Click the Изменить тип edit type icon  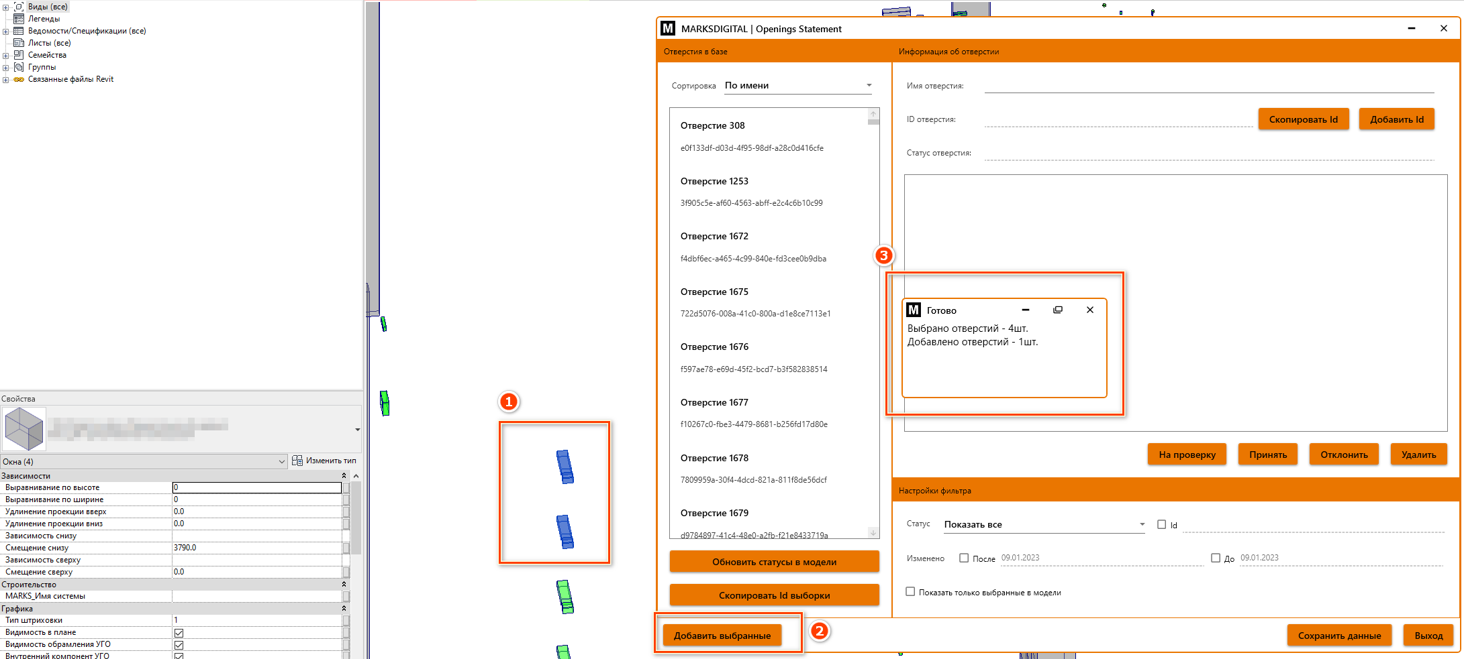click(297, 461)
